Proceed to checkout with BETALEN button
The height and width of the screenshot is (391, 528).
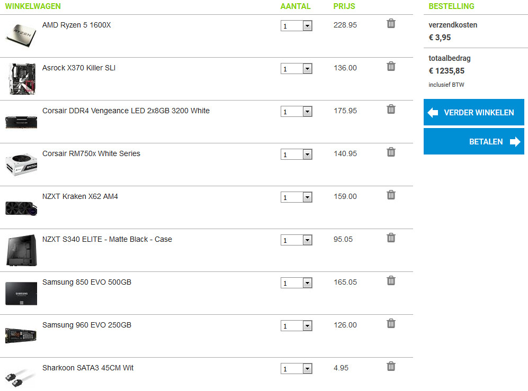tap(474, 141)
